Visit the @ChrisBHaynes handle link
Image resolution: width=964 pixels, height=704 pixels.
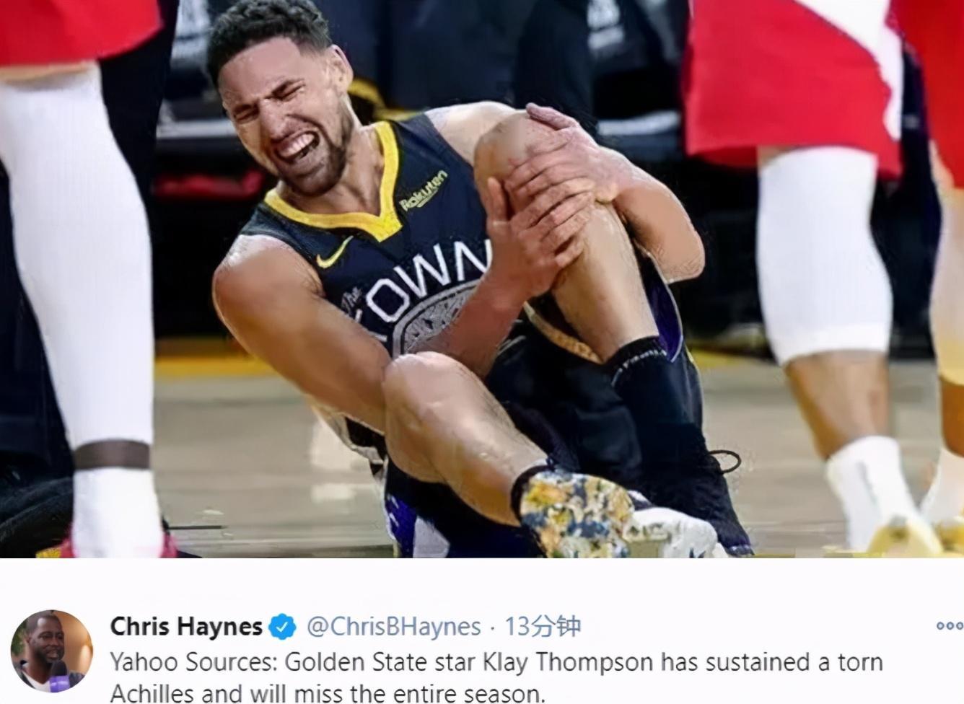point(394,627)
